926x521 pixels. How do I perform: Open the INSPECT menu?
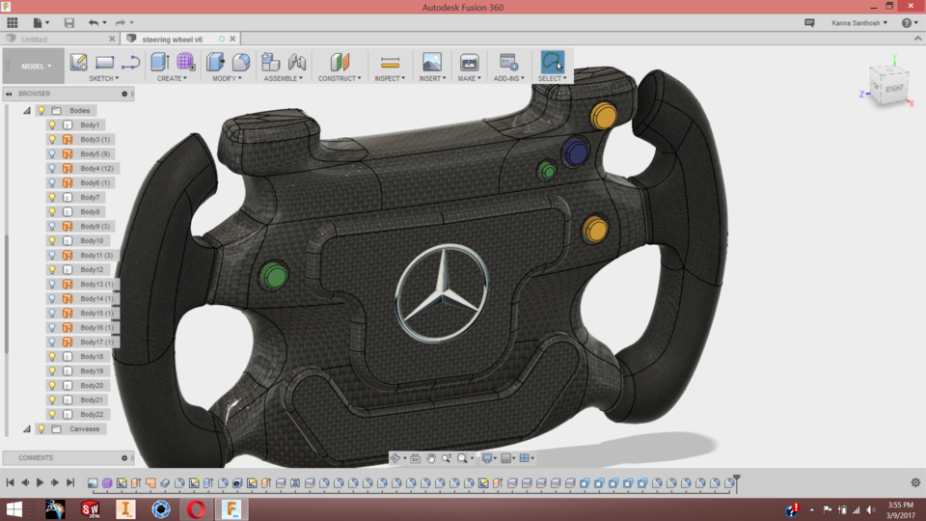point(390,78)
